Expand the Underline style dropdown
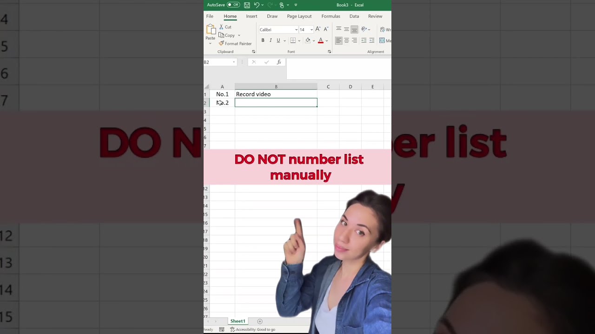Image resolution: width=595 pixels, height=334 pixels. tap(284, 41)
